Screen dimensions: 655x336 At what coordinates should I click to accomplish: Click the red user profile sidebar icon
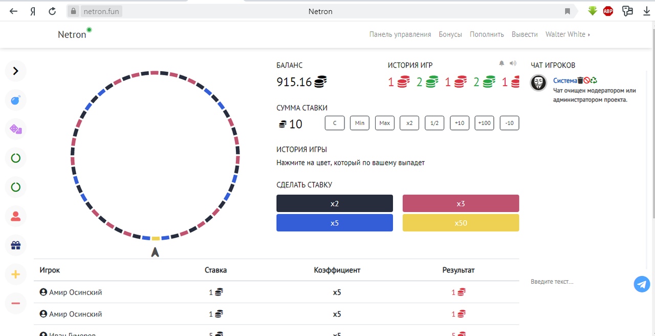click(15, 216)
